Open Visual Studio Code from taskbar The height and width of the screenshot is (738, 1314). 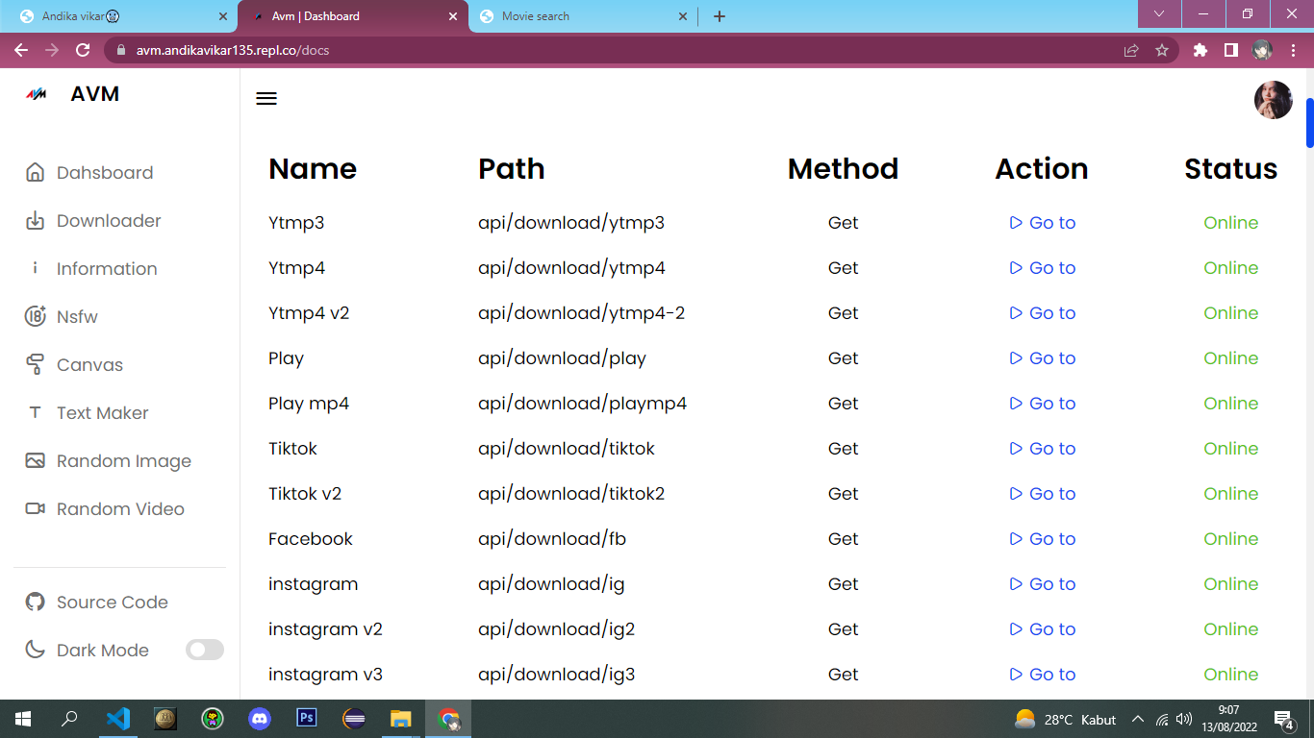tap(117, 719)
